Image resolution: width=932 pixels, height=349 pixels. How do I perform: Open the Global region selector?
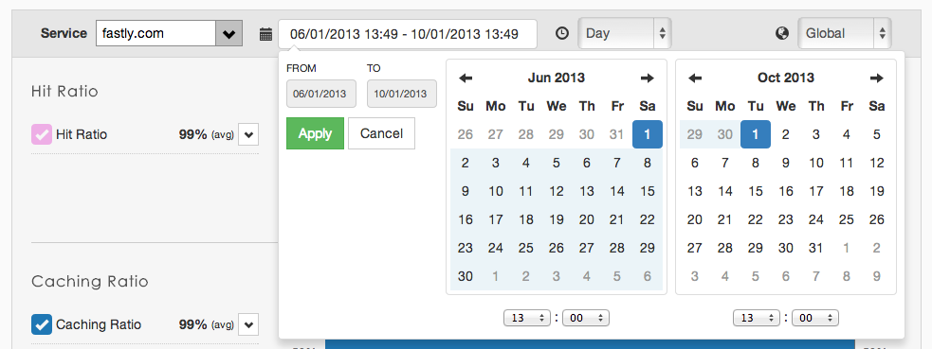(x=845, y=34)
